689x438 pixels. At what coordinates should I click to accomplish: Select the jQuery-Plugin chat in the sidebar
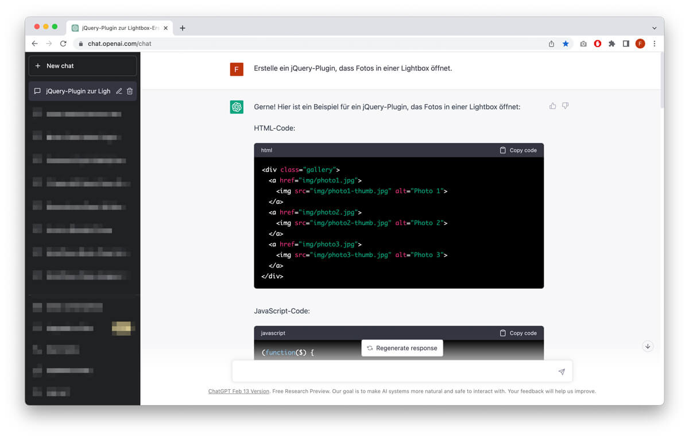[78, 91]
